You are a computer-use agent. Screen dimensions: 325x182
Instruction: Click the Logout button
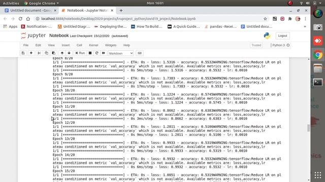coord(282,36)
